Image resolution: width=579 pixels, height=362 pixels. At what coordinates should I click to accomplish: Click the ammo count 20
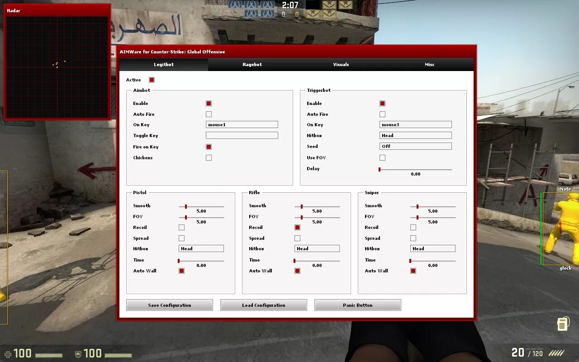(x=518, y=352)
